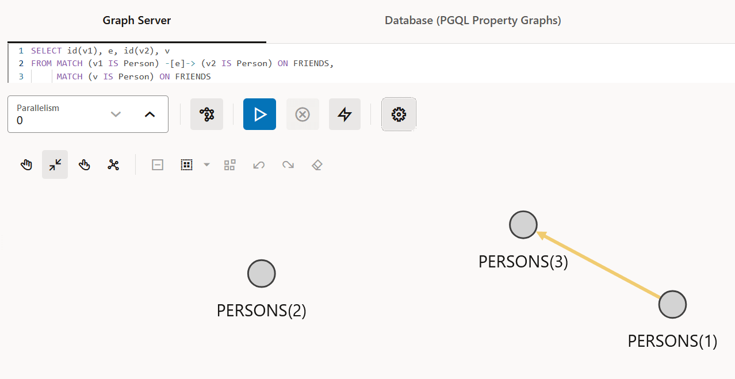This screenshot has width=735, height=379.
Task: Click the collapse minus-square icon
Action: (x=158, y=165)
